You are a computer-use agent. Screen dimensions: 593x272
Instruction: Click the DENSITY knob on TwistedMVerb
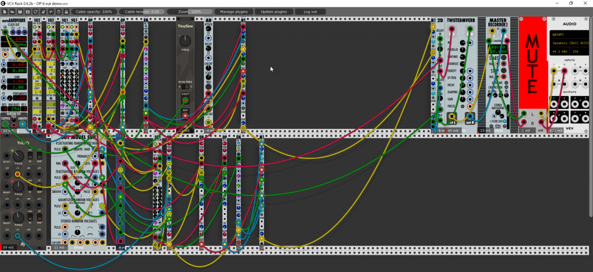coord(462,70)
